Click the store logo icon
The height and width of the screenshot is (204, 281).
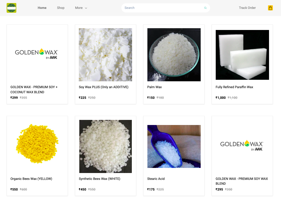pyautogui.click(x=11, y=8)
